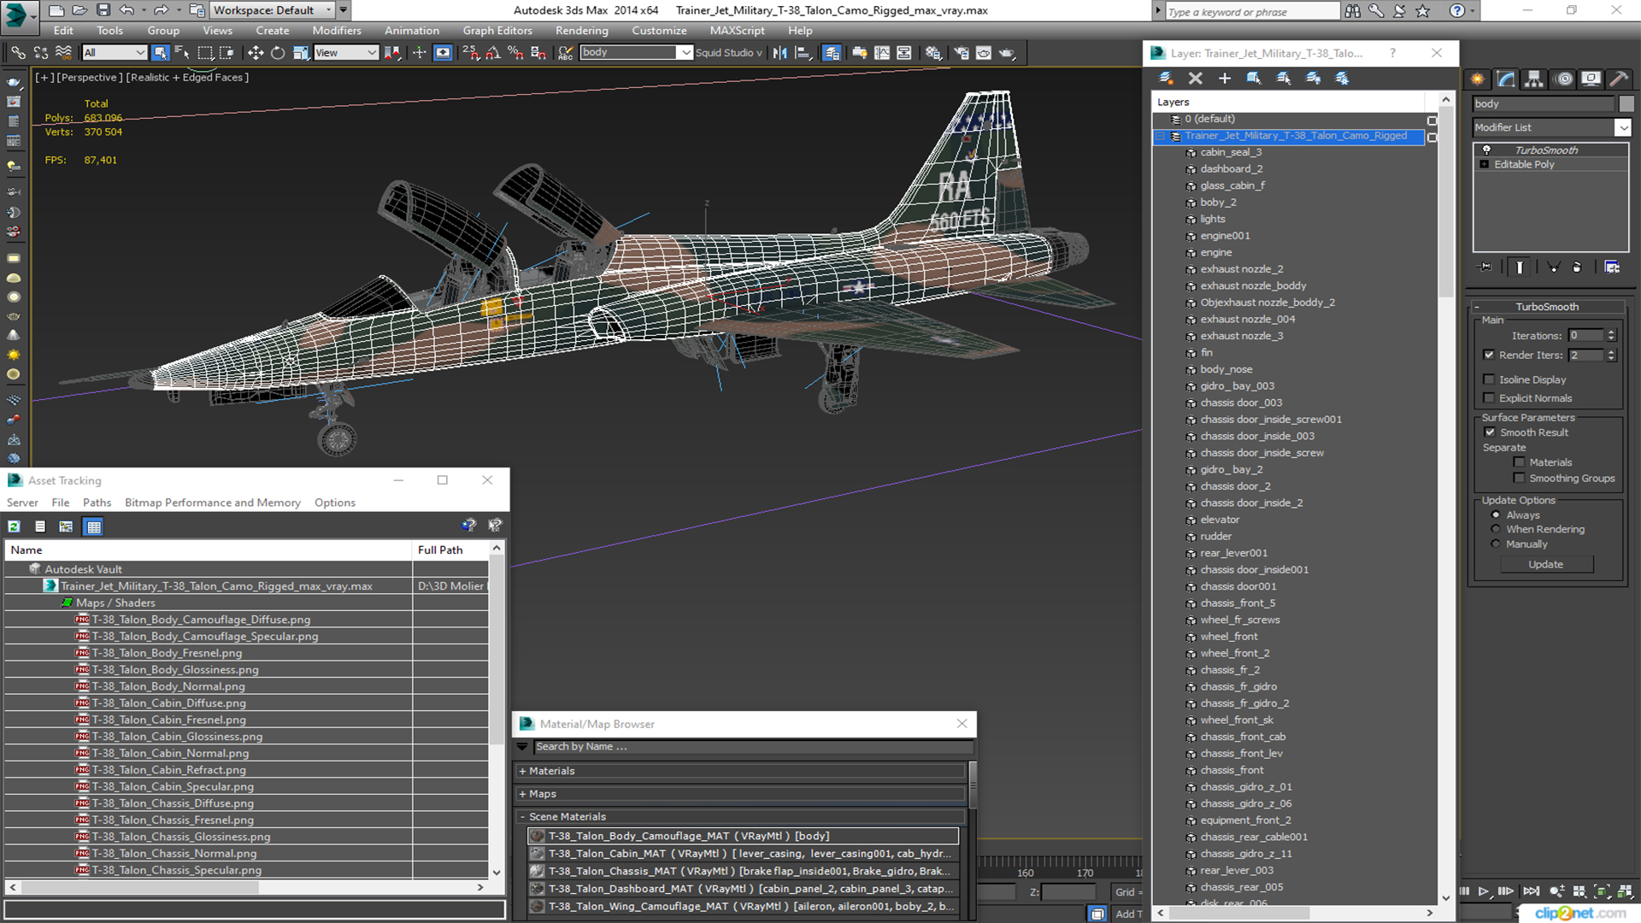Screen dimensions: 1641x923
Task: Open Bitmap Performance and Memory menu
Action: tap(212, 503)
